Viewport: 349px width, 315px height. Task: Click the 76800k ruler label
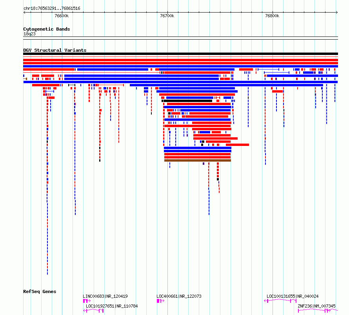click(272, 16)
